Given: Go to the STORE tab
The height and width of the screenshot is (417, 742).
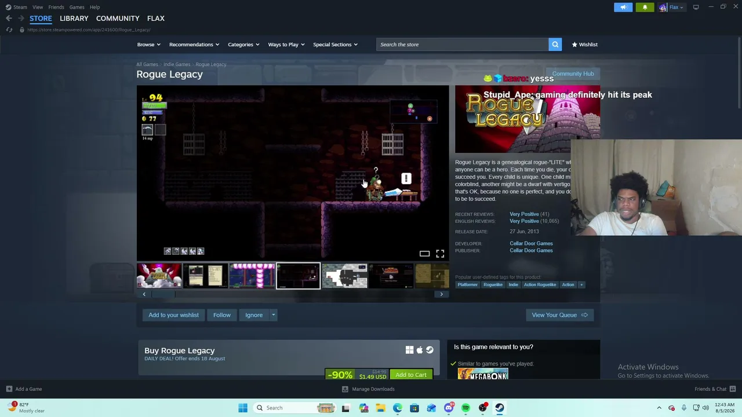Looking at the screenshot, I should tap(41, 19).
